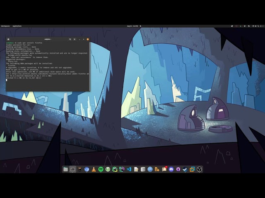
Task: Open the app with red notification badge
Action: pyautogui.click(x=164, y=169)
